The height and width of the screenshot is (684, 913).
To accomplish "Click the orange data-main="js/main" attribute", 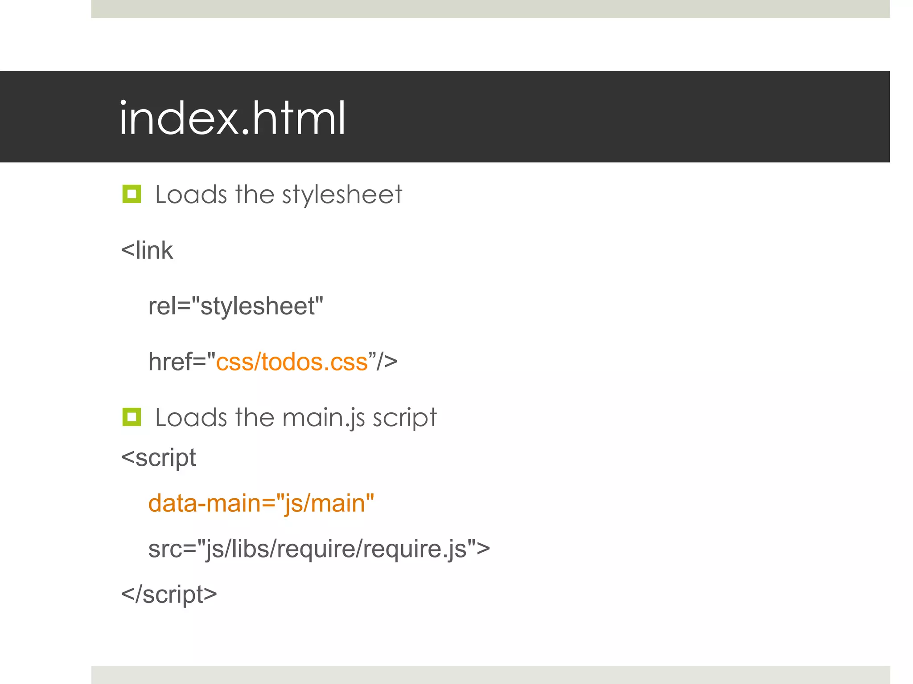I will 261,503.
